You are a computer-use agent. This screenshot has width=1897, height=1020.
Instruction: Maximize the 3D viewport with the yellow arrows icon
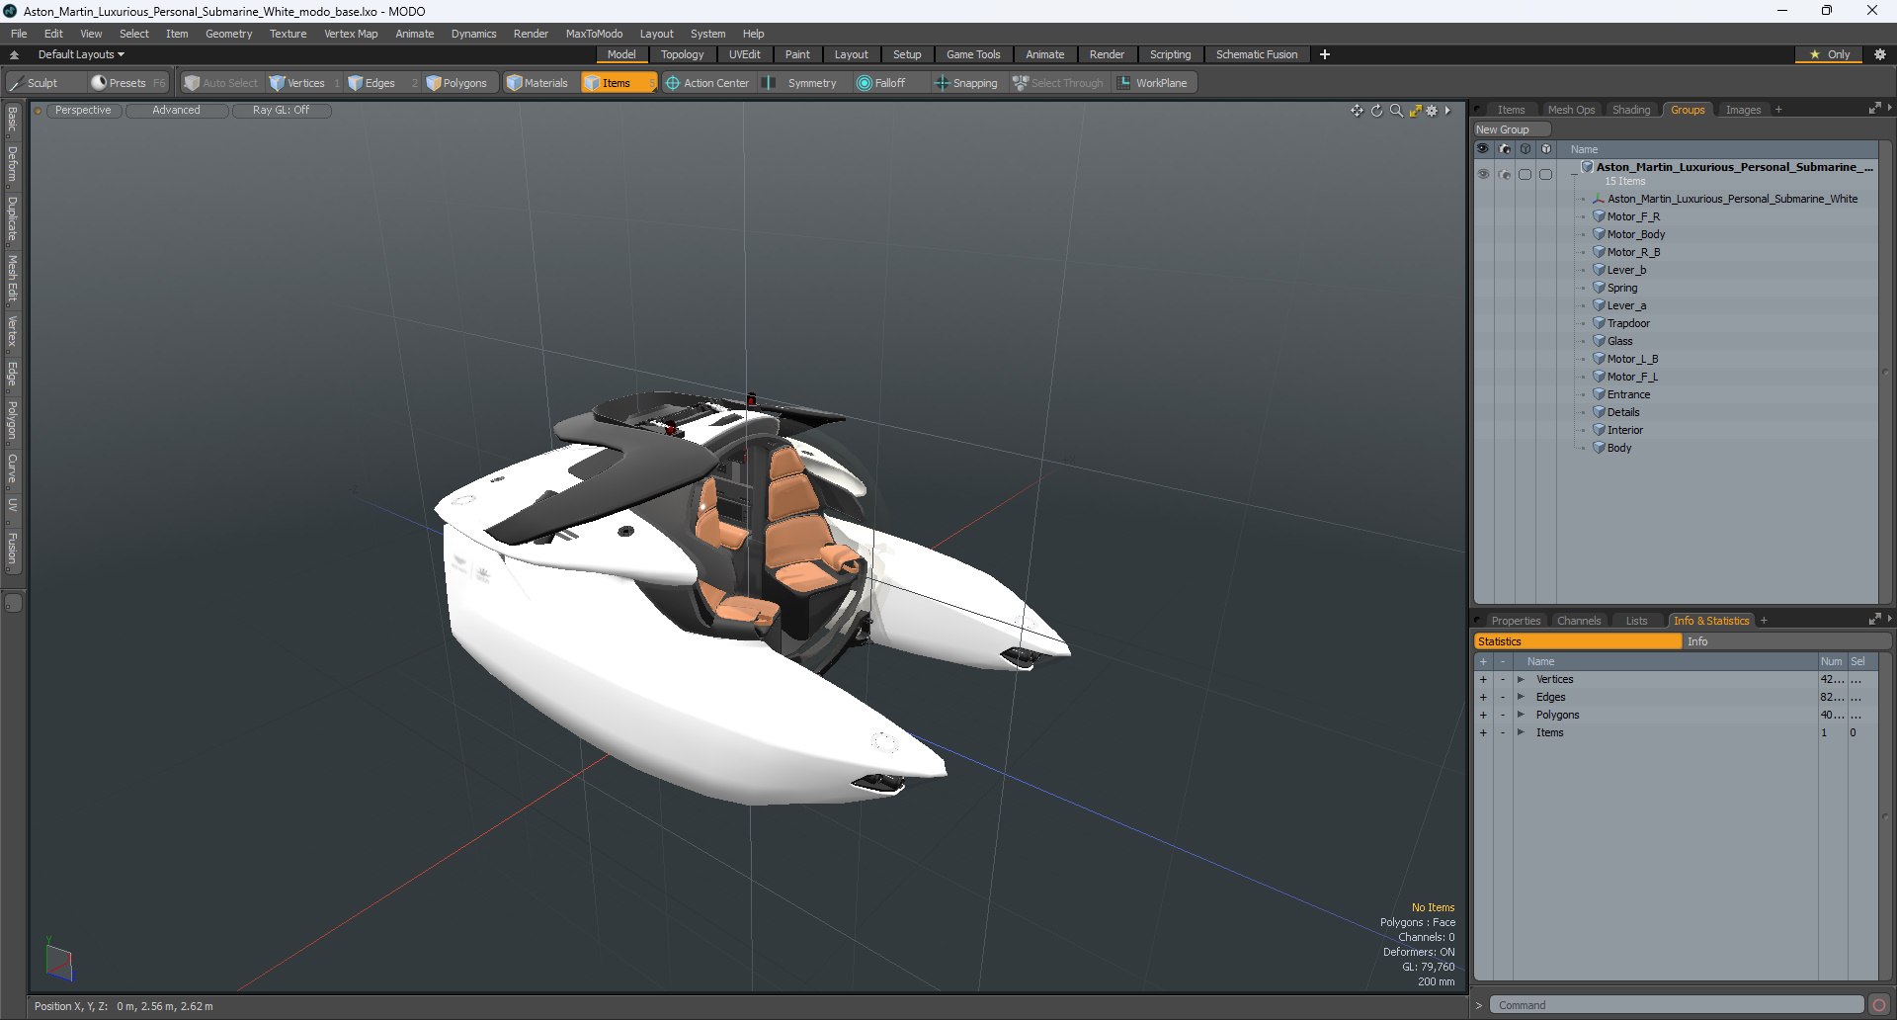(x=1415, y=111)
